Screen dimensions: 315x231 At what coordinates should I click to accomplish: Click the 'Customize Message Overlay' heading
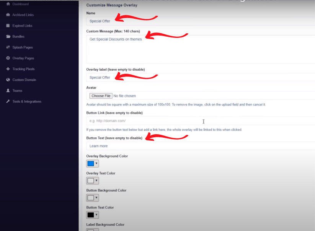[112, 5]
